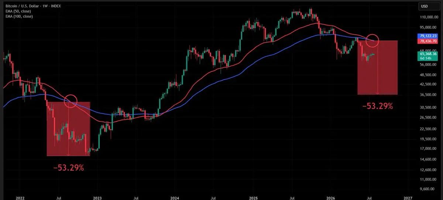Click the 110,000.00 price axis label
This screenshot has height=200, width=443.
(x=429, y=17)
